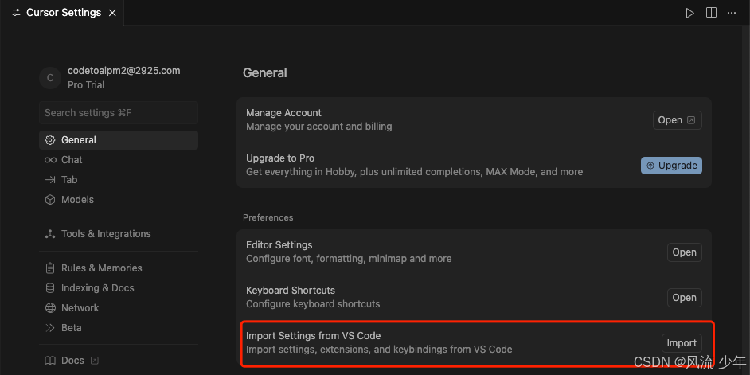Open the more actions ellipsis menu
The width and height of the screenshot is (750, 375).
tap(732, 13)
